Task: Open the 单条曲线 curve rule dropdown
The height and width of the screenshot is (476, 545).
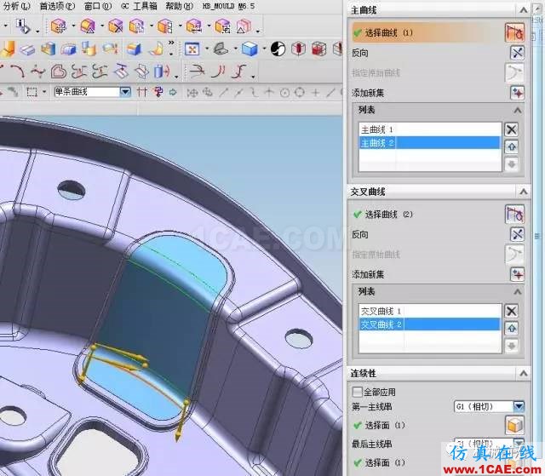Action: coord(125,92)
